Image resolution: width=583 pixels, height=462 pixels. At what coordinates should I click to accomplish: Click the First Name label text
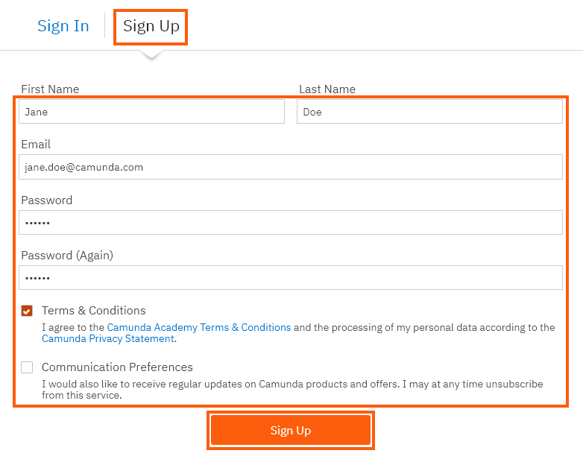click(50, 89)
